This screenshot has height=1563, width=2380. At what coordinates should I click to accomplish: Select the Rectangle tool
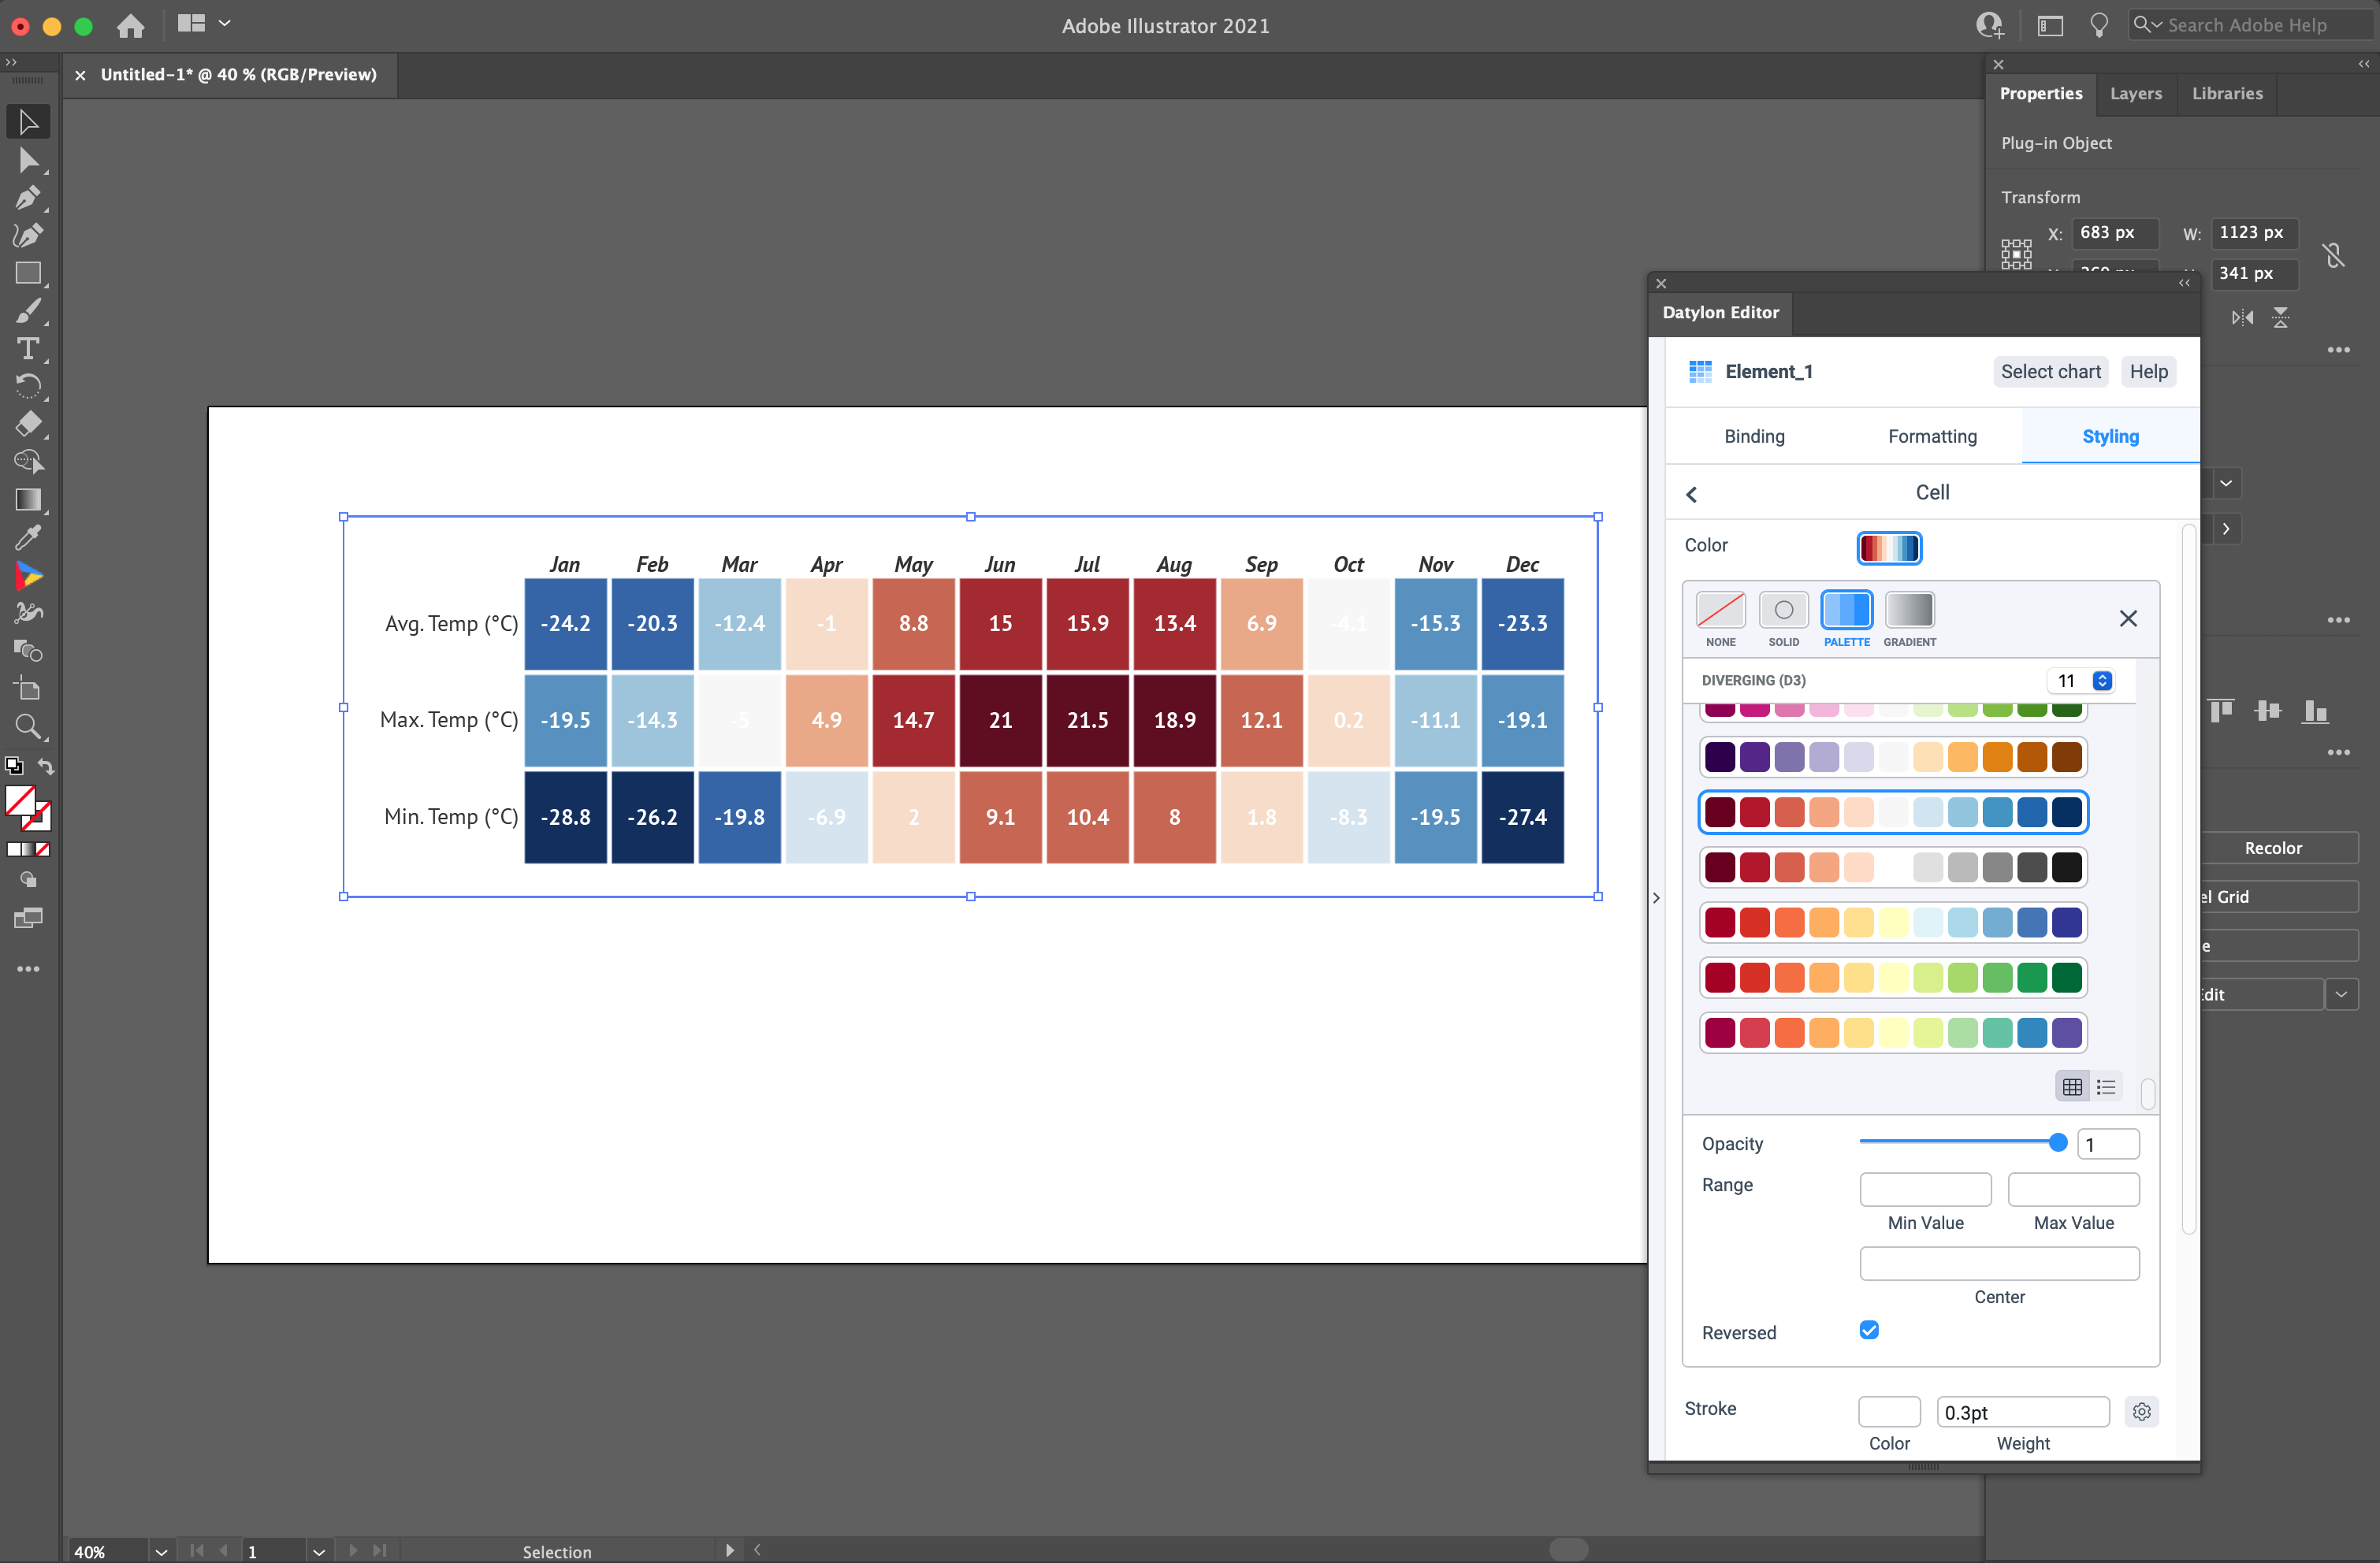27,273
